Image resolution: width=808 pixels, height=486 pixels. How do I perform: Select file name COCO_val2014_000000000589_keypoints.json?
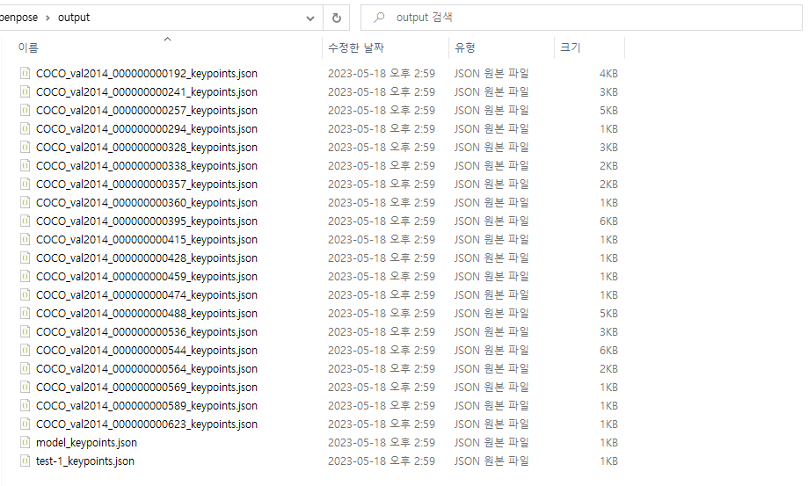(147, 406)
